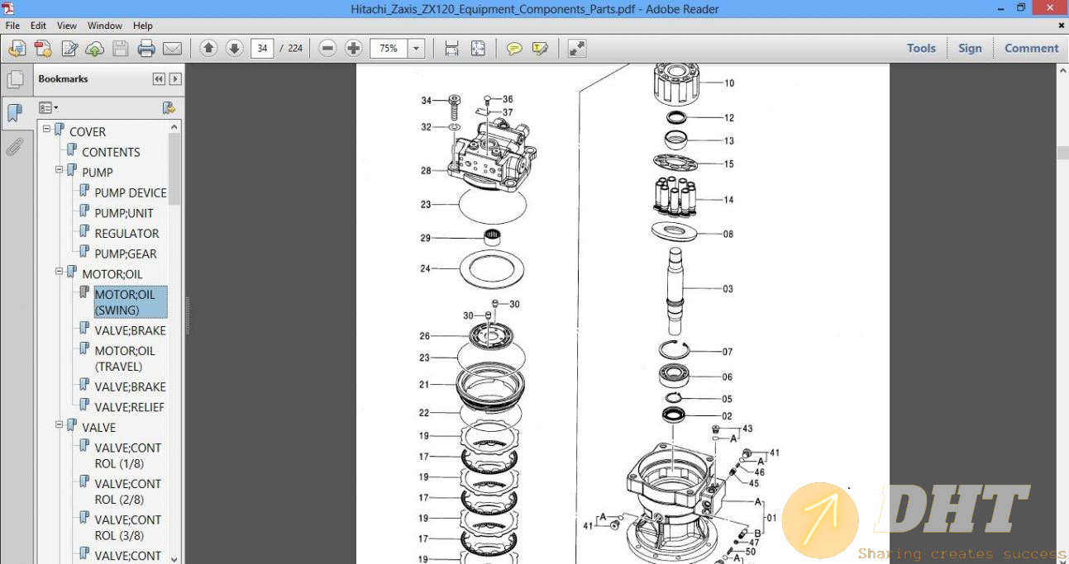
Task: Click the find current bookmark icon
Action: (169, 107)
